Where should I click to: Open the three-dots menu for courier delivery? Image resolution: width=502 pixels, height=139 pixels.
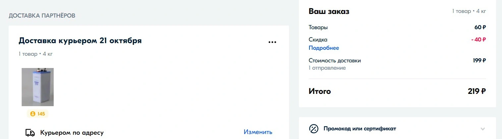coord(272,42)
